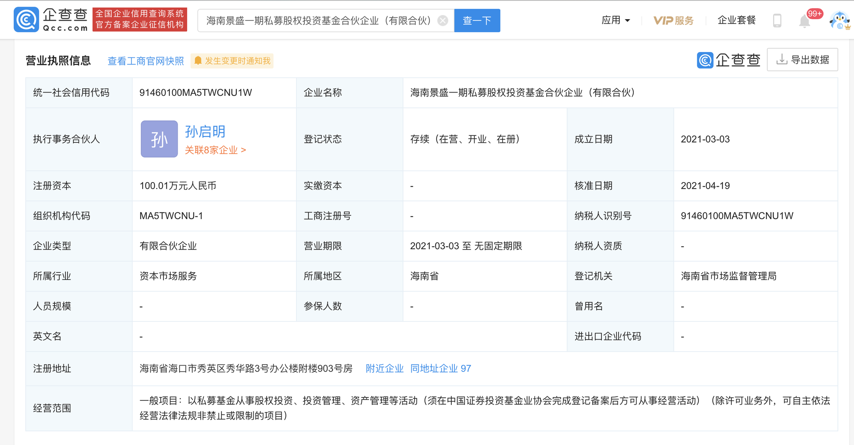Click the 实缴资本 label cell
Image resolution: width=854 pixels, height=445 pixels.
pos(349,186)
